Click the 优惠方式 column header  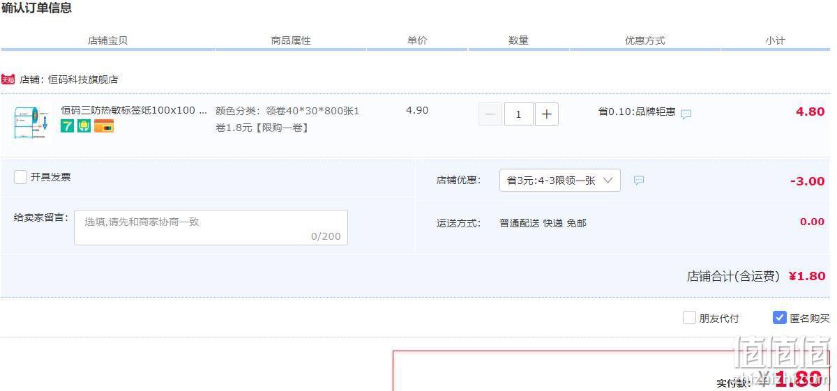(644, 40)
